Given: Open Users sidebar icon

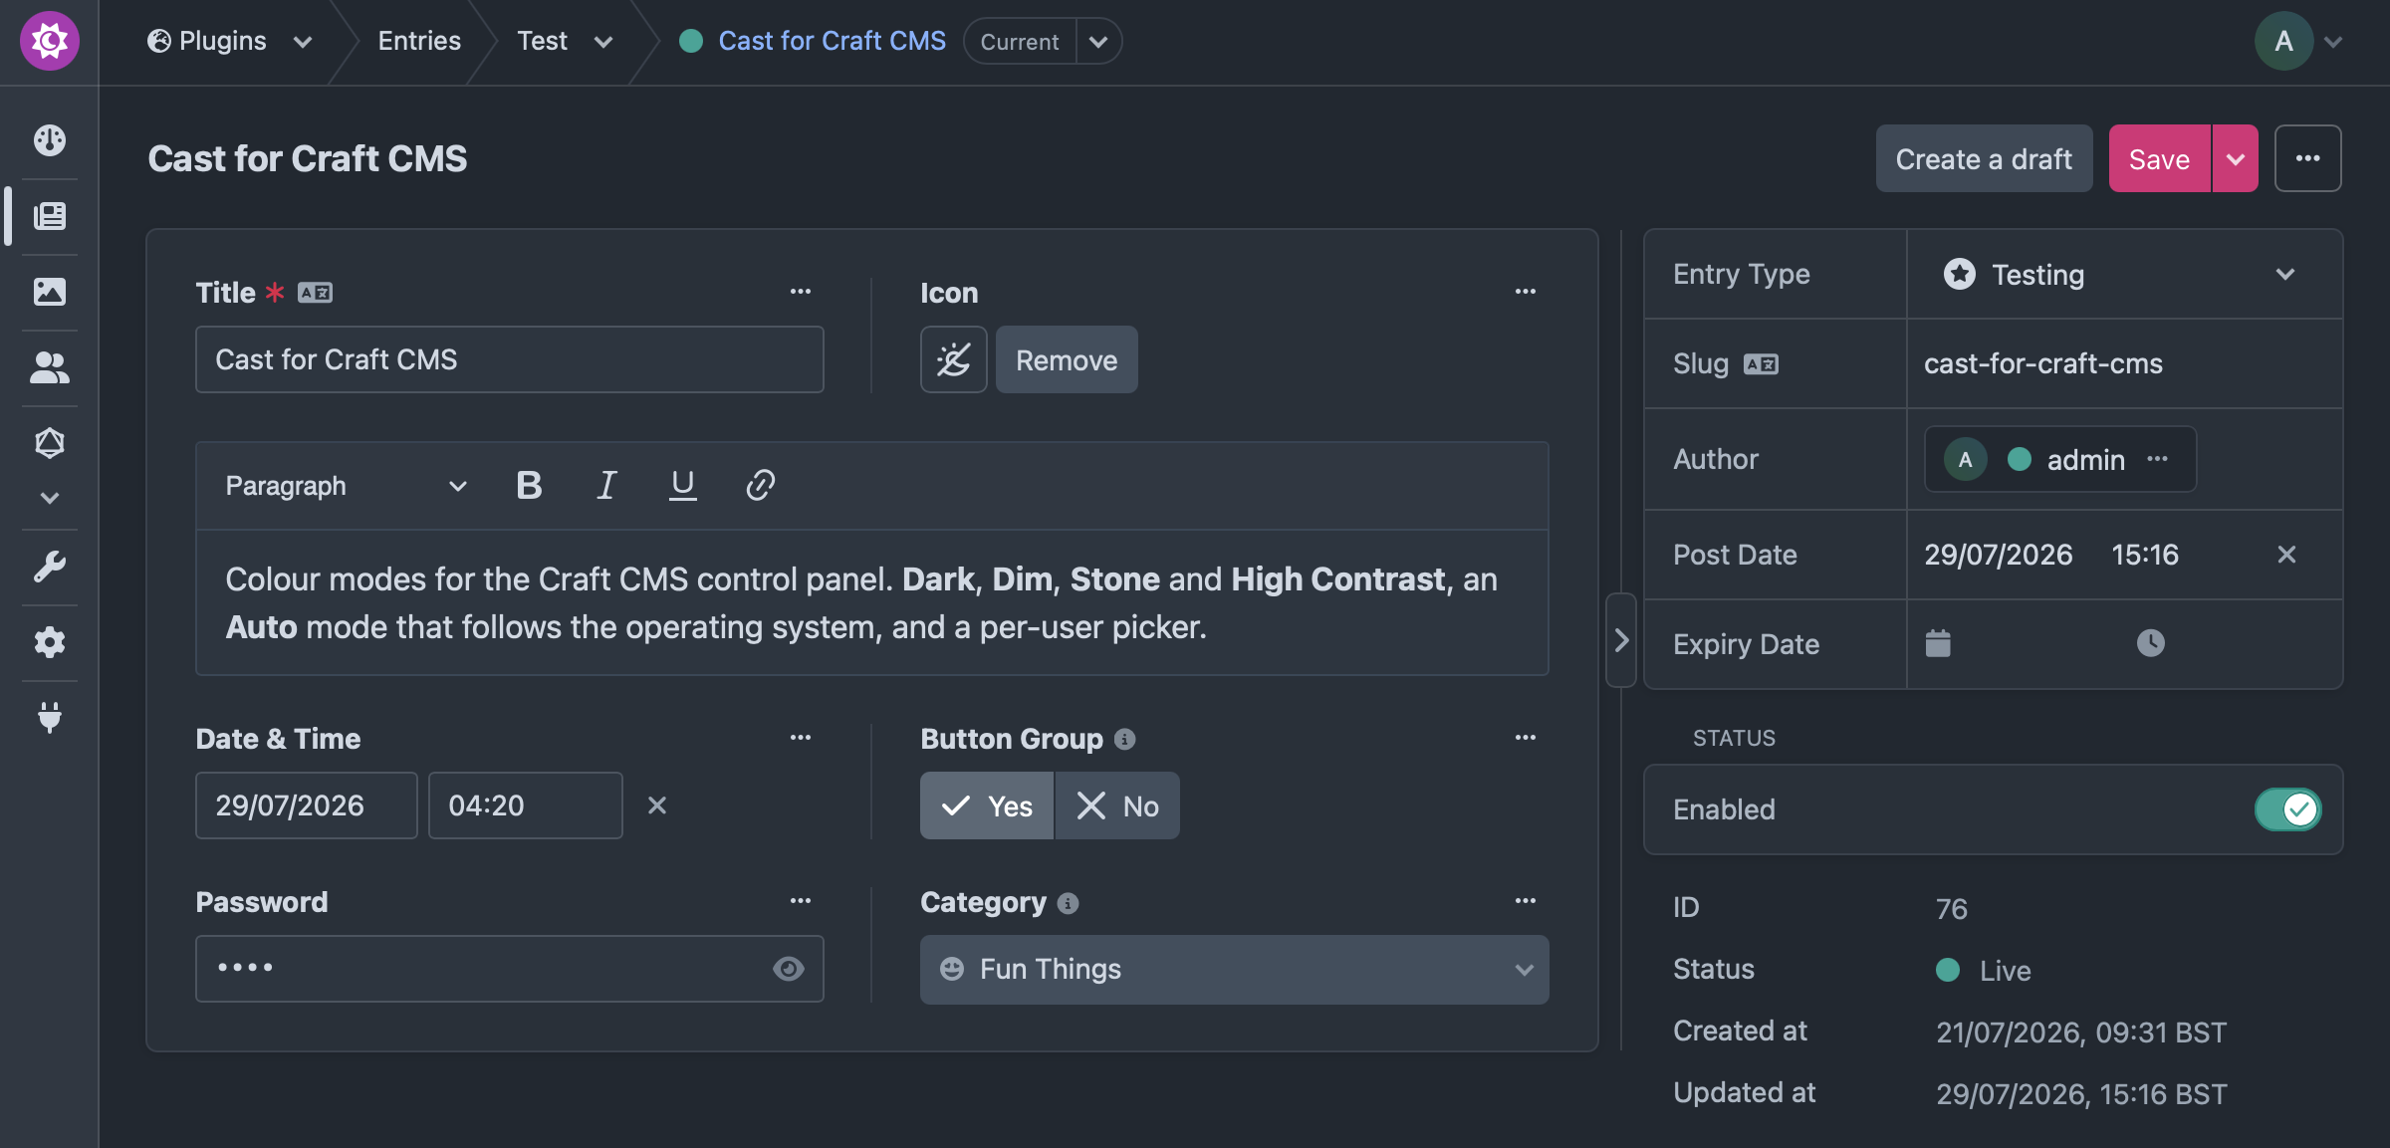Looking at the screenshot, I should 50,367.
